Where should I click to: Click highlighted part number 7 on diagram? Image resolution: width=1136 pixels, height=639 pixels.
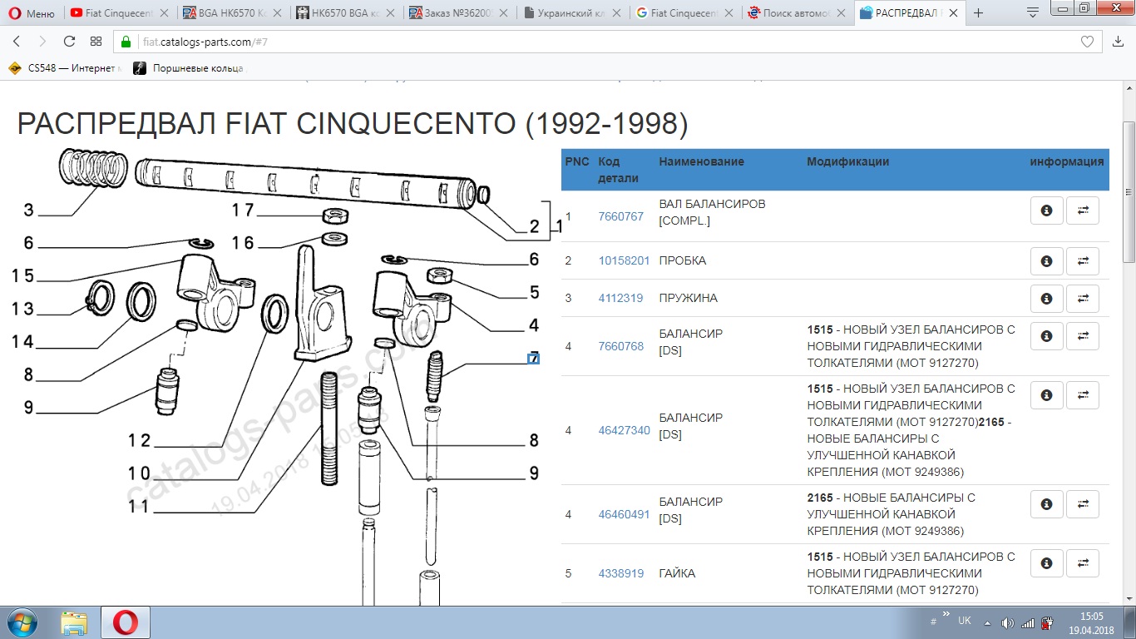pos(533,359)
